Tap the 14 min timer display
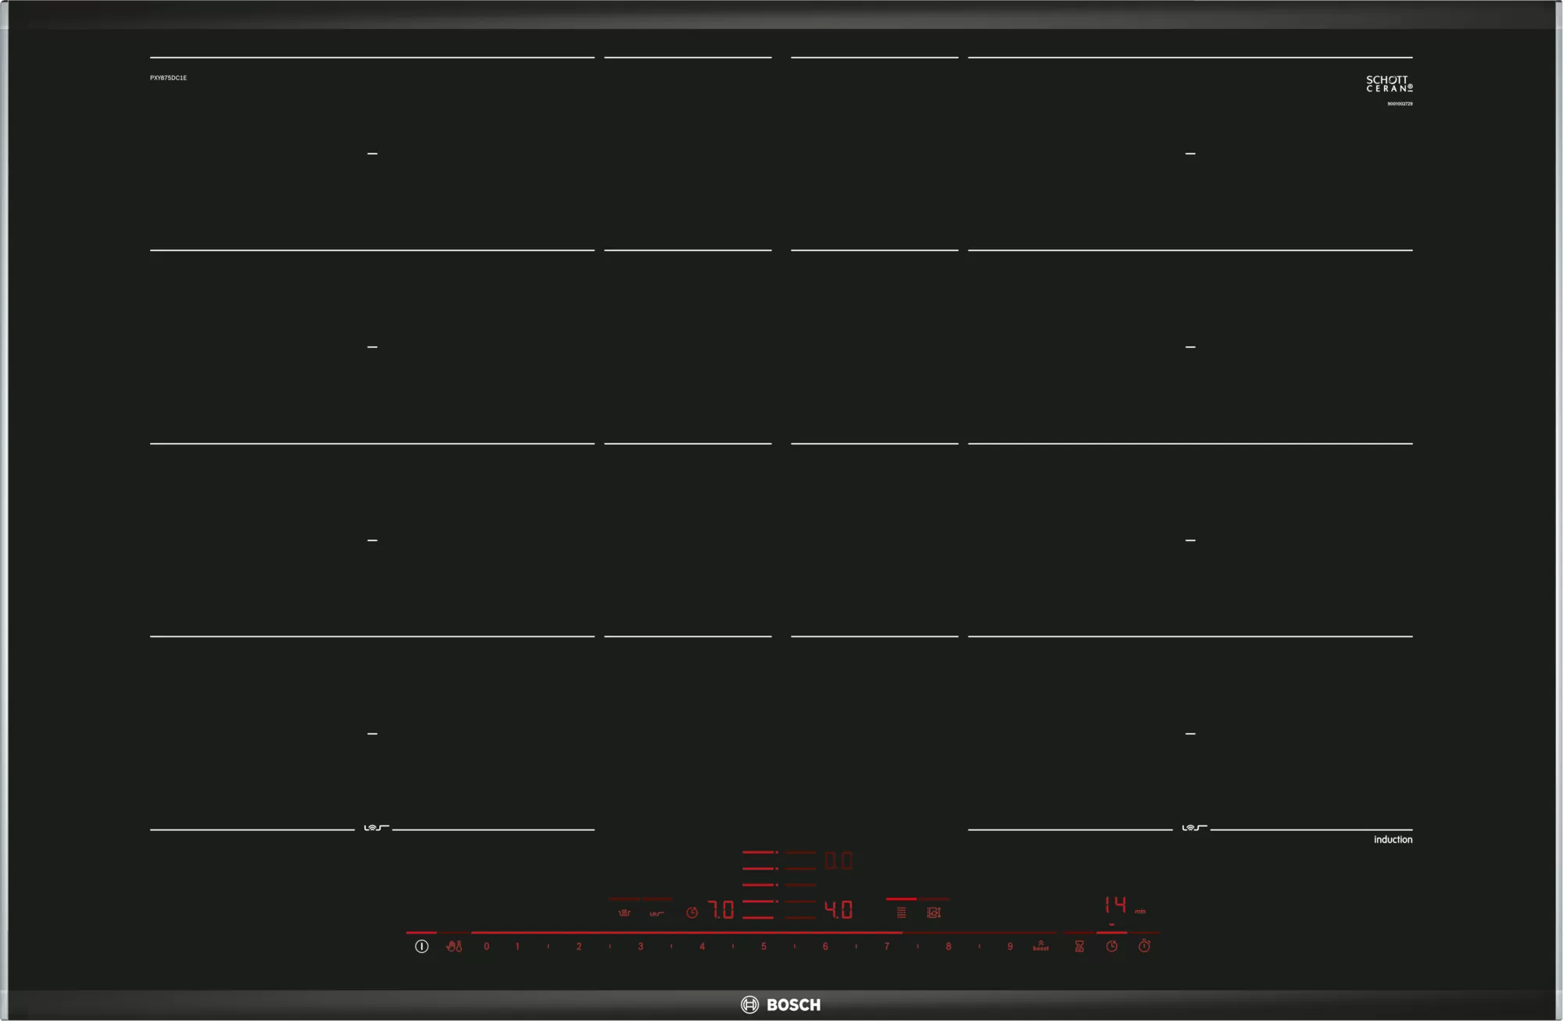This screenshot has height=1021, width=1563. (1116, 905)
